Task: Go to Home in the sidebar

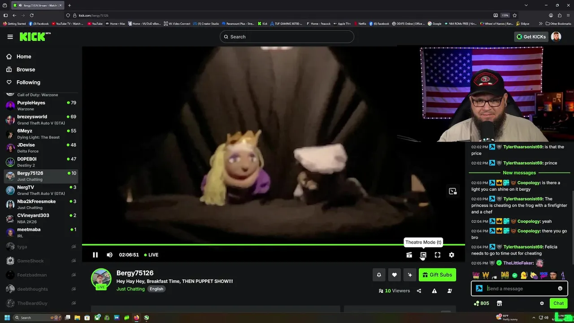Action: coord(24,57)
